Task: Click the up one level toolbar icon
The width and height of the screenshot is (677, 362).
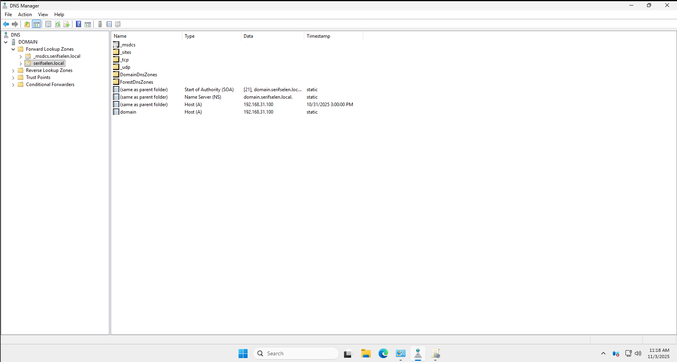Action: pos(27,24)
